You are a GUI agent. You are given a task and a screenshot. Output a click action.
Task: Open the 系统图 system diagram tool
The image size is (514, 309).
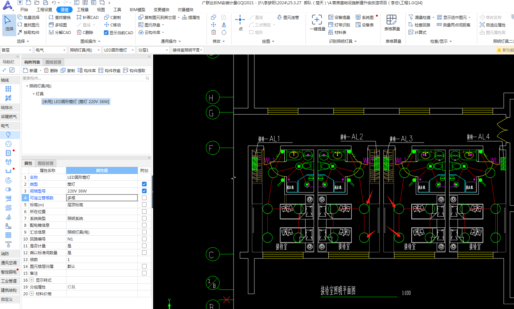[364, 17]
